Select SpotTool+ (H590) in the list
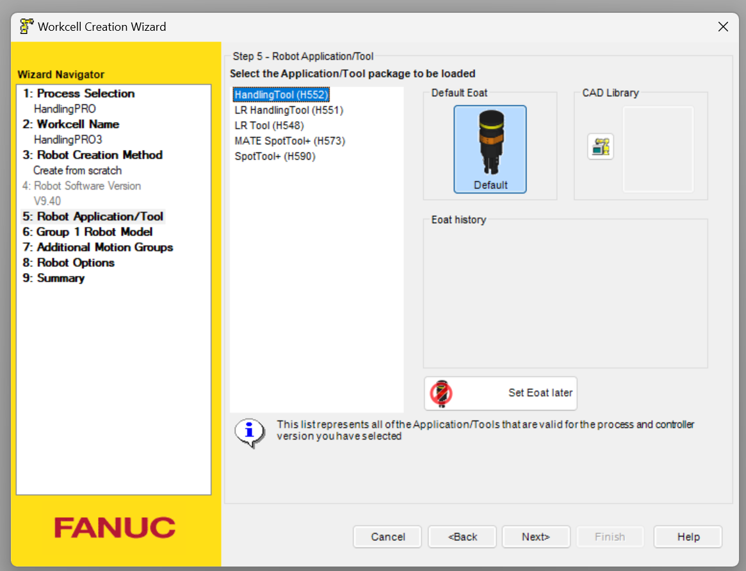Screen dimensions: 746x571 pyautogui.click(x=275, y=156)
